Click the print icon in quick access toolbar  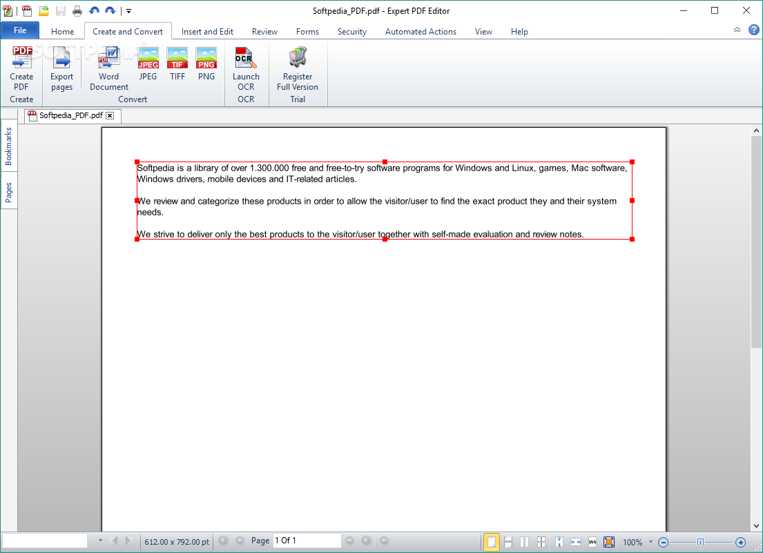coord(77,10)
